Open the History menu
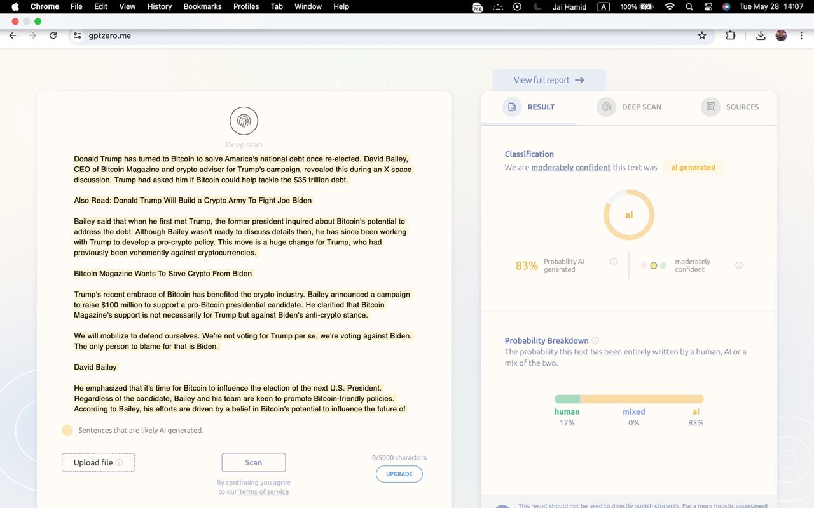Viewport: 814px width, 508px height. coord(160,6)
